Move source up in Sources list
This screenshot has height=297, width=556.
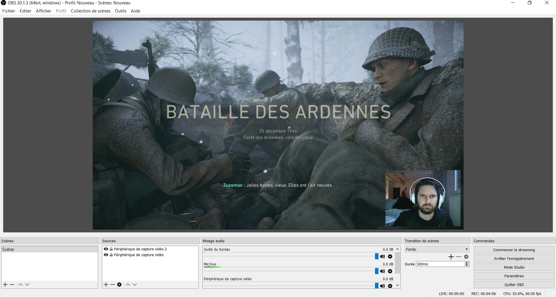pyautogui.click(x=128, y=285)
